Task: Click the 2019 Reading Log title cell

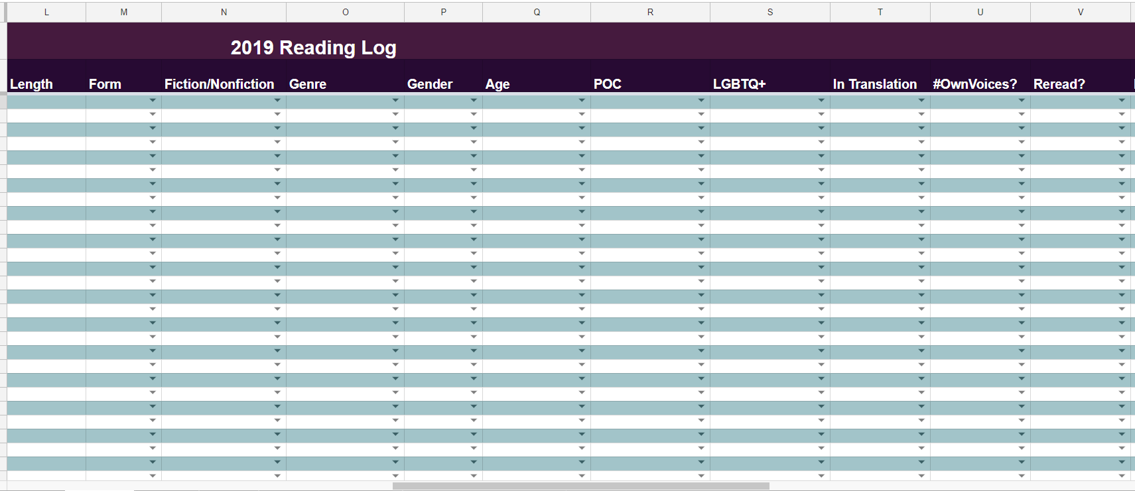Action: (x=313, y=48)
